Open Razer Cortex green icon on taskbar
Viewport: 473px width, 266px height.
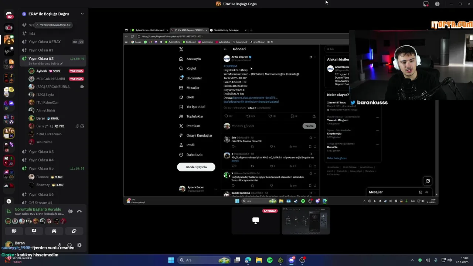click(280, 260)
